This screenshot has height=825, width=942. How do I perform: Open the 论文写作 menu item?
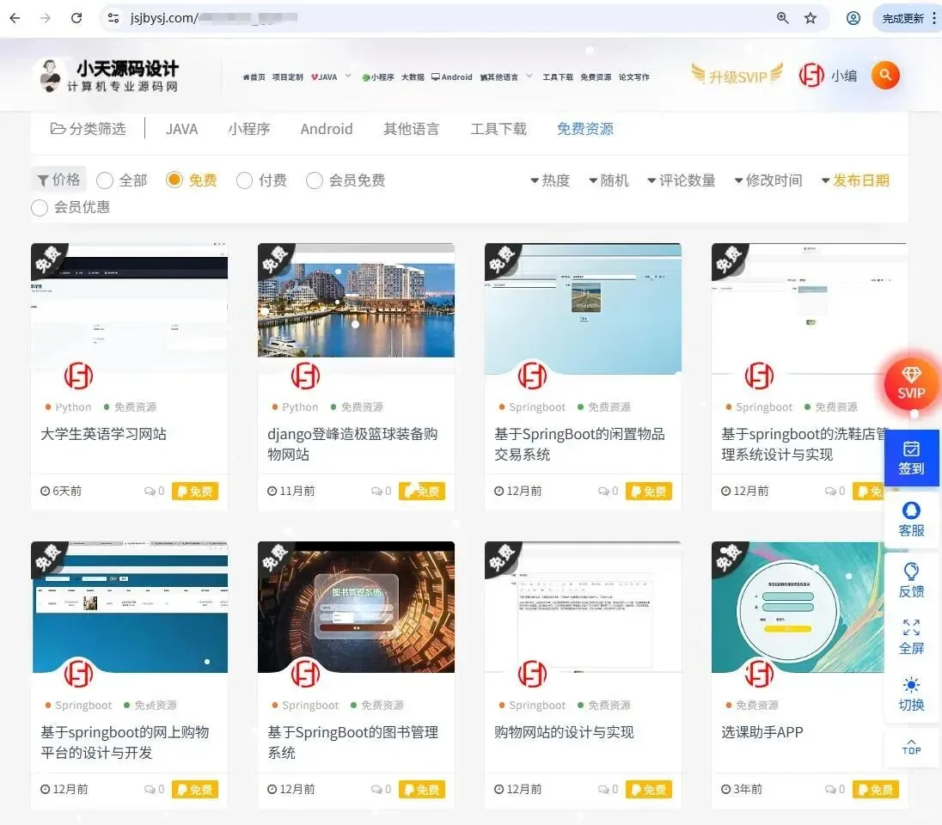tap(635, 76)
